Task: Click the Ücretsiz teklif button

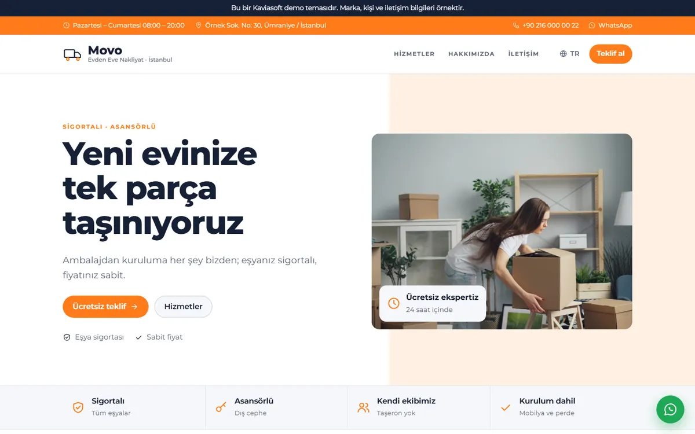Action: pos(105,307)
